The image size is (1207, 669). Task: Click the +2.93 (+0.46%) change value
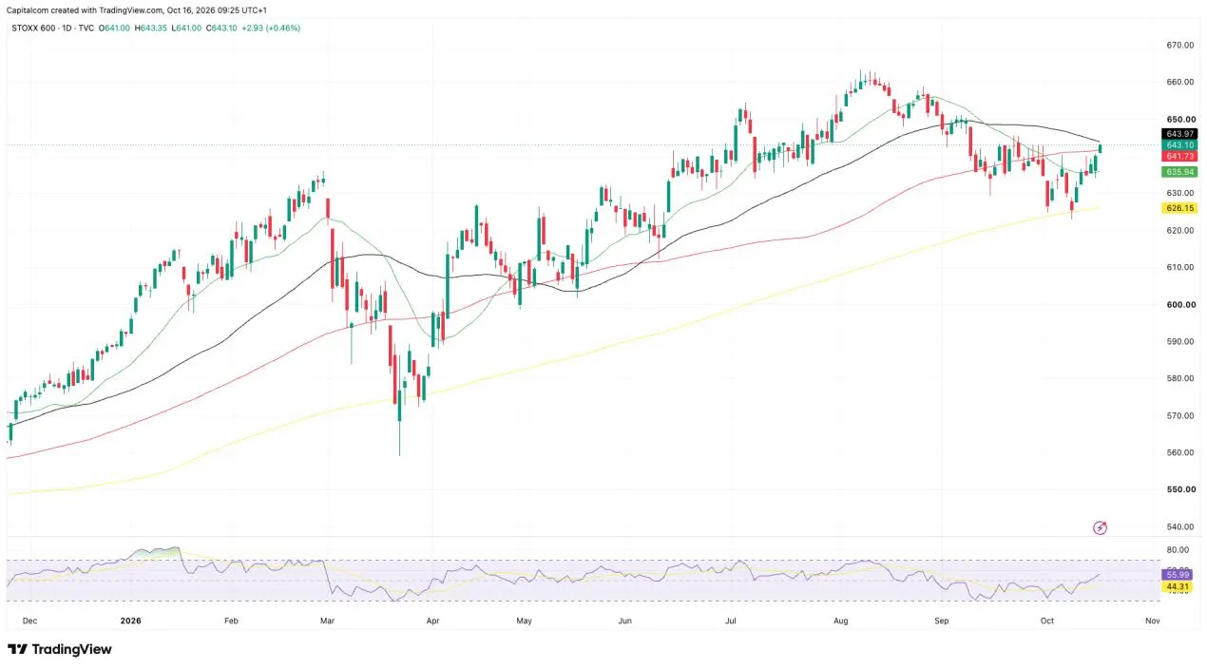pos(271,28)
